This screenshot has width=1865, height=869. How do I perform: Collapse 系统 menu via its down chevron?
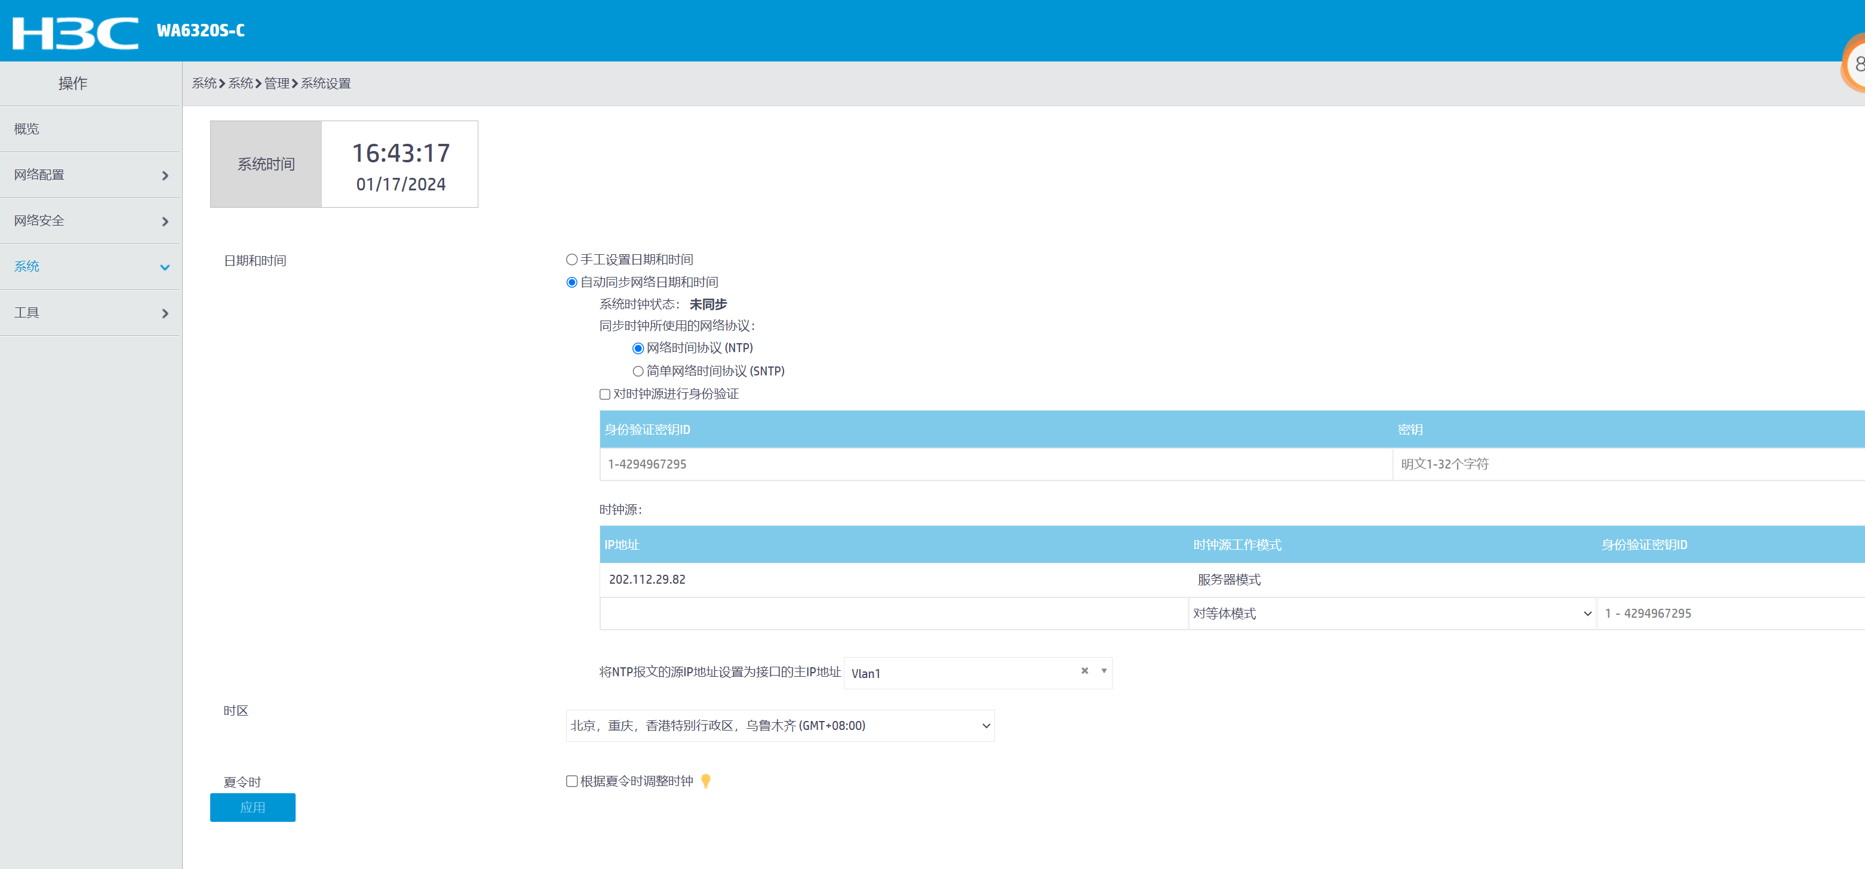165,268
